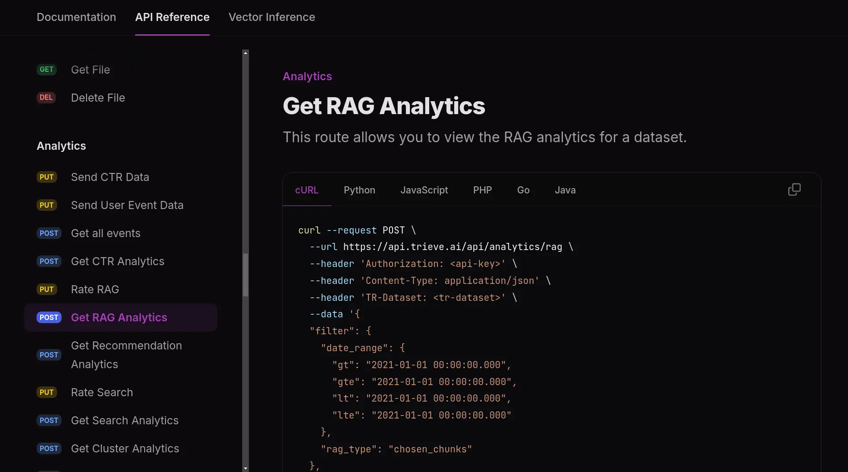This screenshot has height=472, width=848.
Task: Click the POST badge beside Get CTR Analytics
Action: (49, 261)
